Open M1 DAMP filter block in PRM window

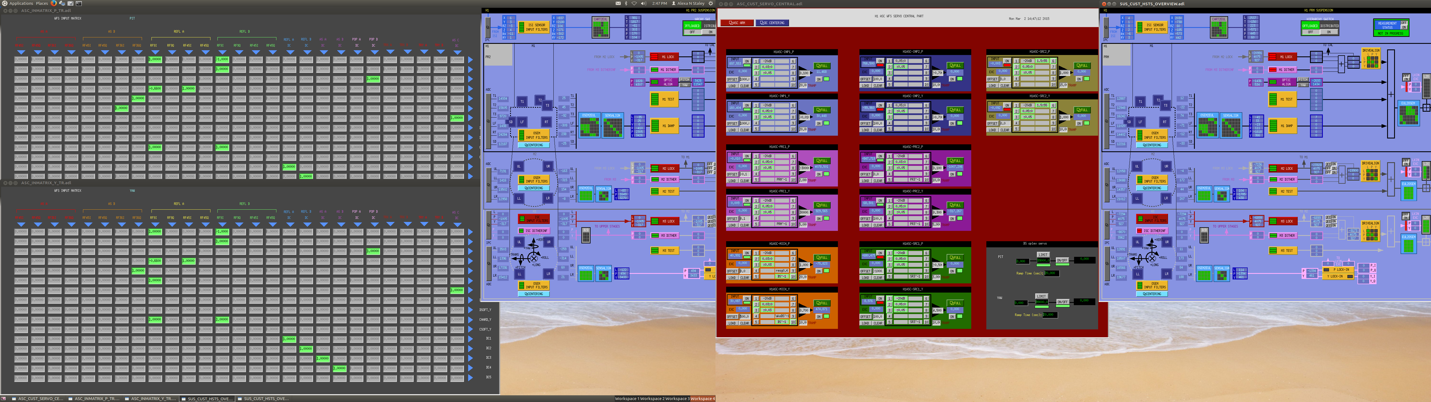1283,126
